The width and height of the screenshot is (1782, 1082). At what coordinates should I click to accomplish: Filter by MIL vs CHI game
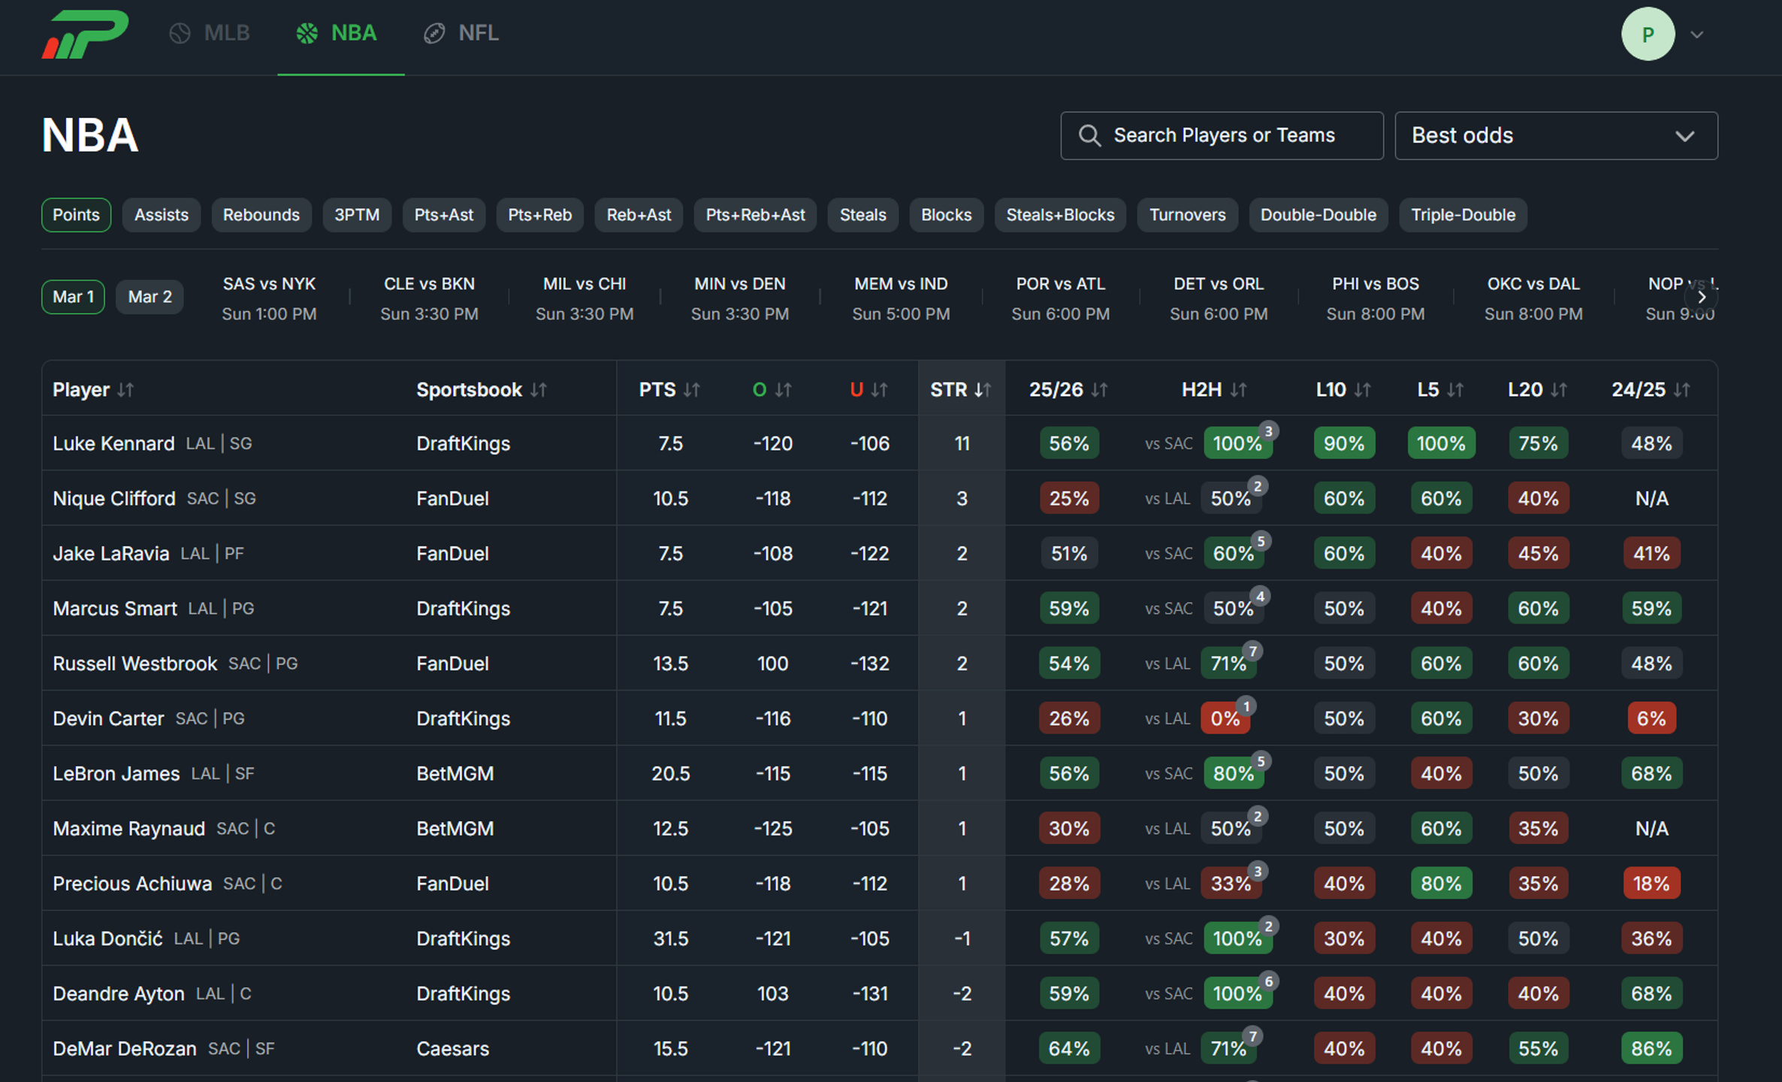coord(584,298)
